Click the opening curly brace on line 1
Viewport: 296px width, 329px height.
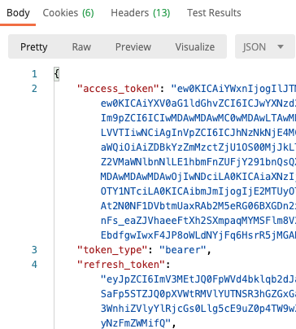(56, 74)
